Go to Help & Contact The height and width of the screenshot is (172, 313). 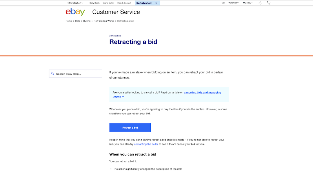coord(124,3)
